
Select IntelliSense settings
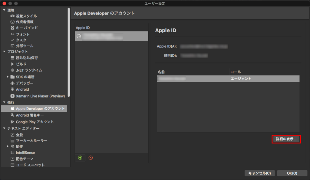pyautogui.click(x=25, y=153)
